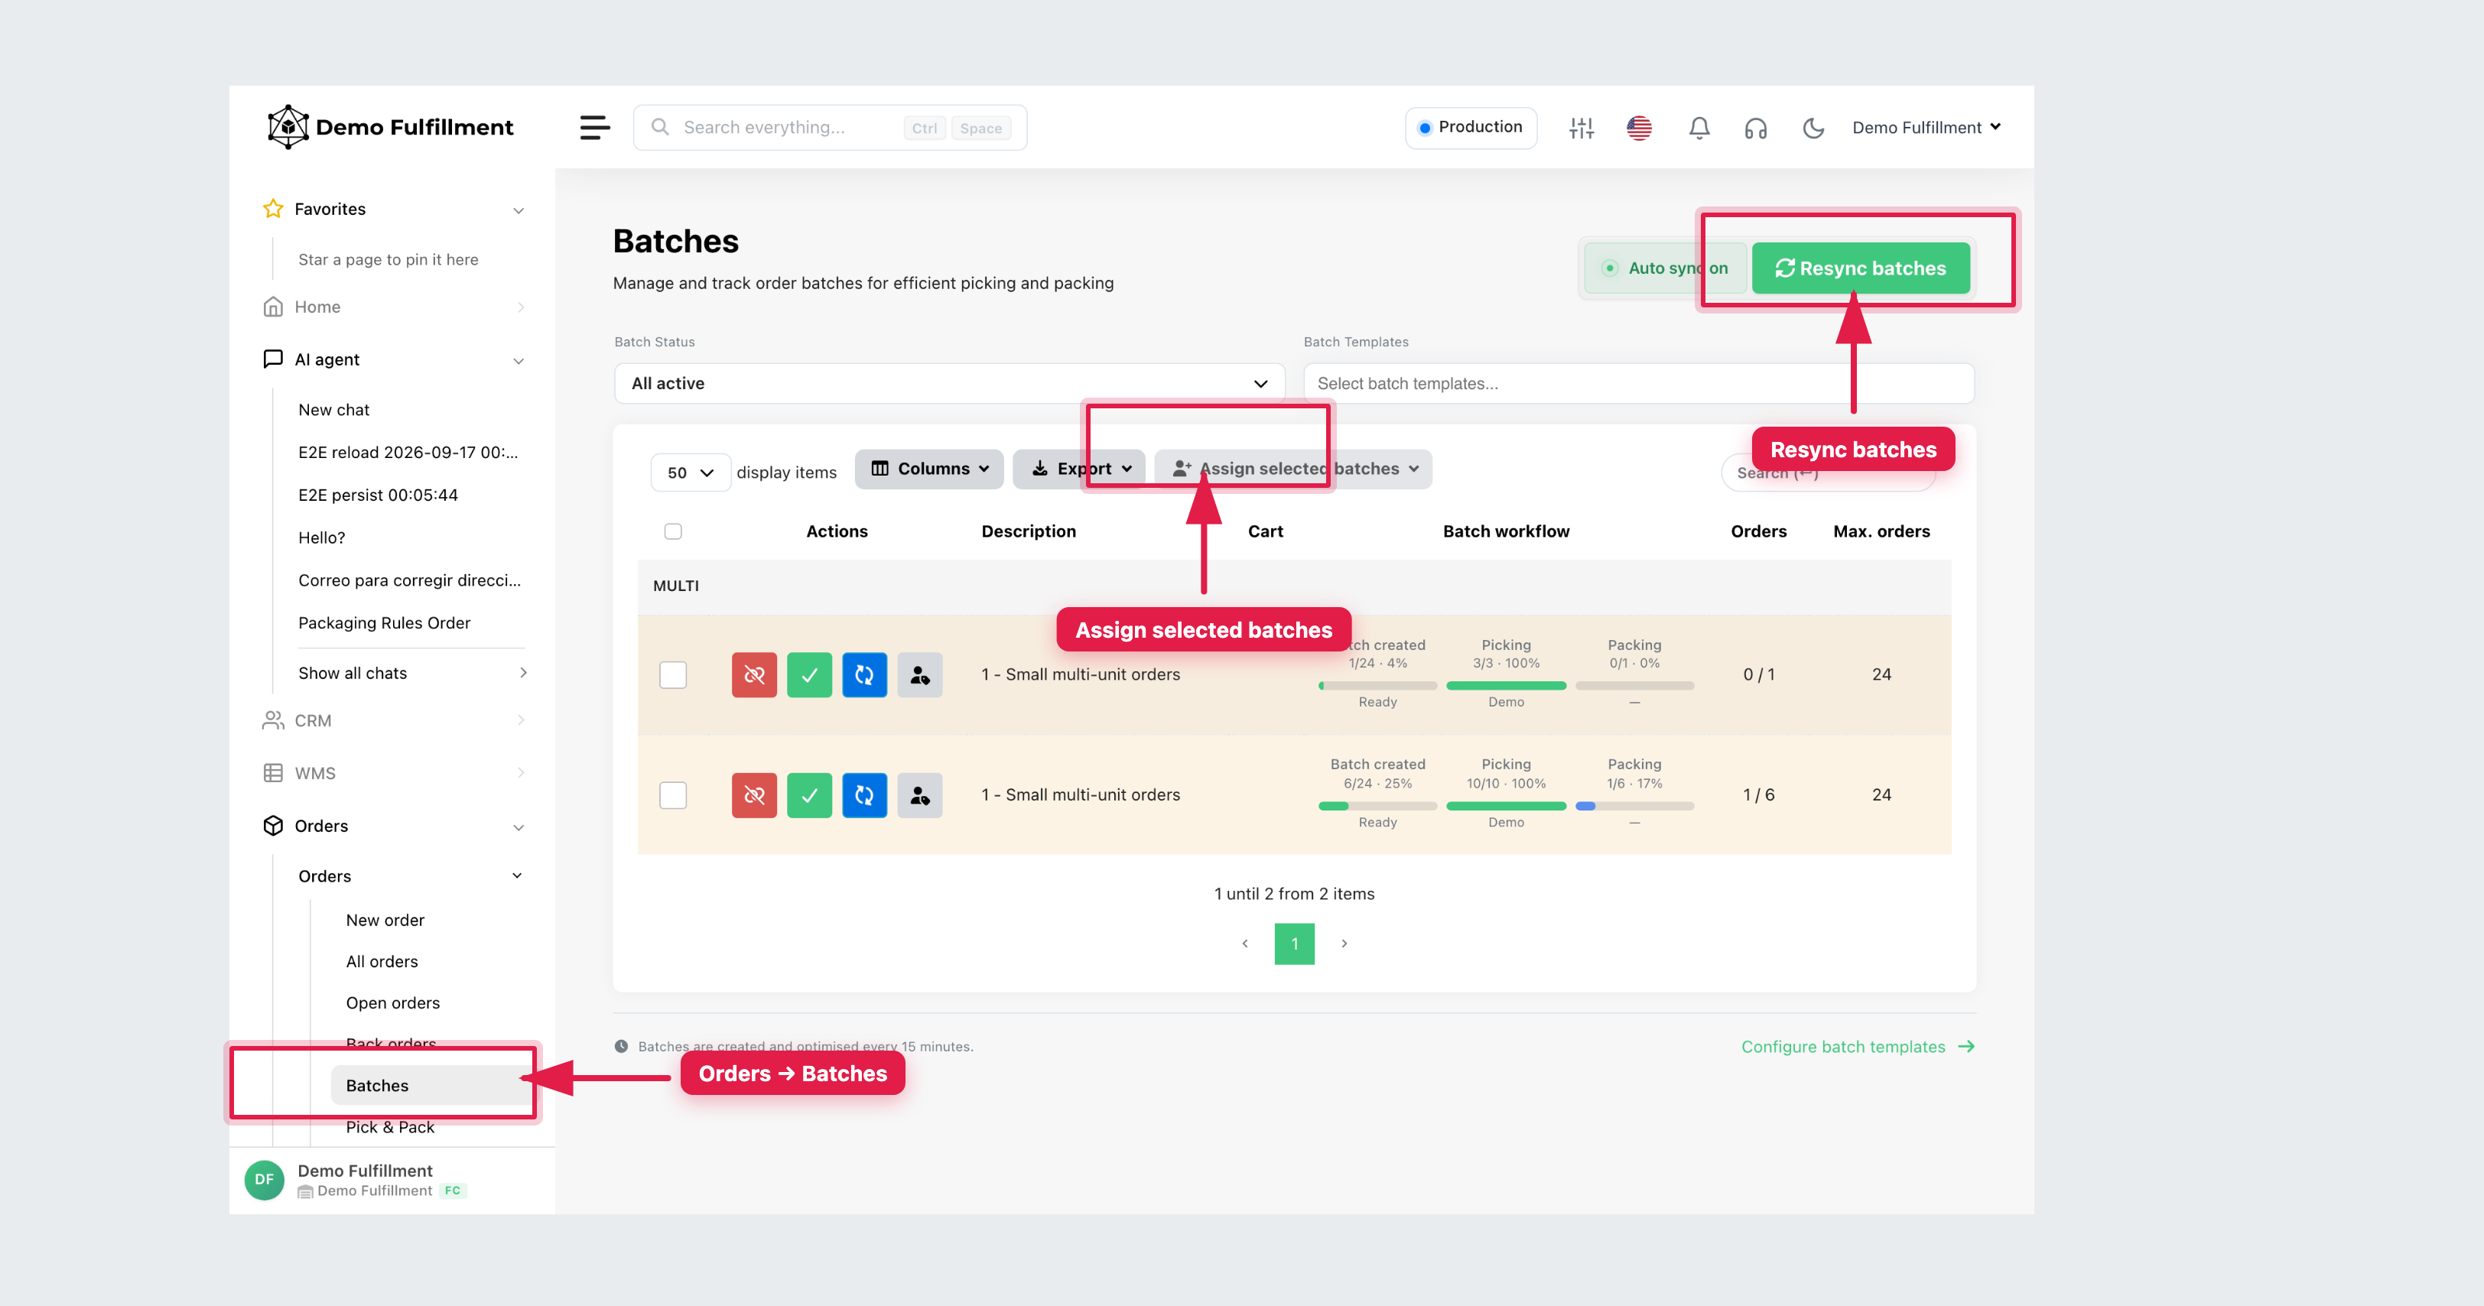Expand the WMS section

pos(521,773)
